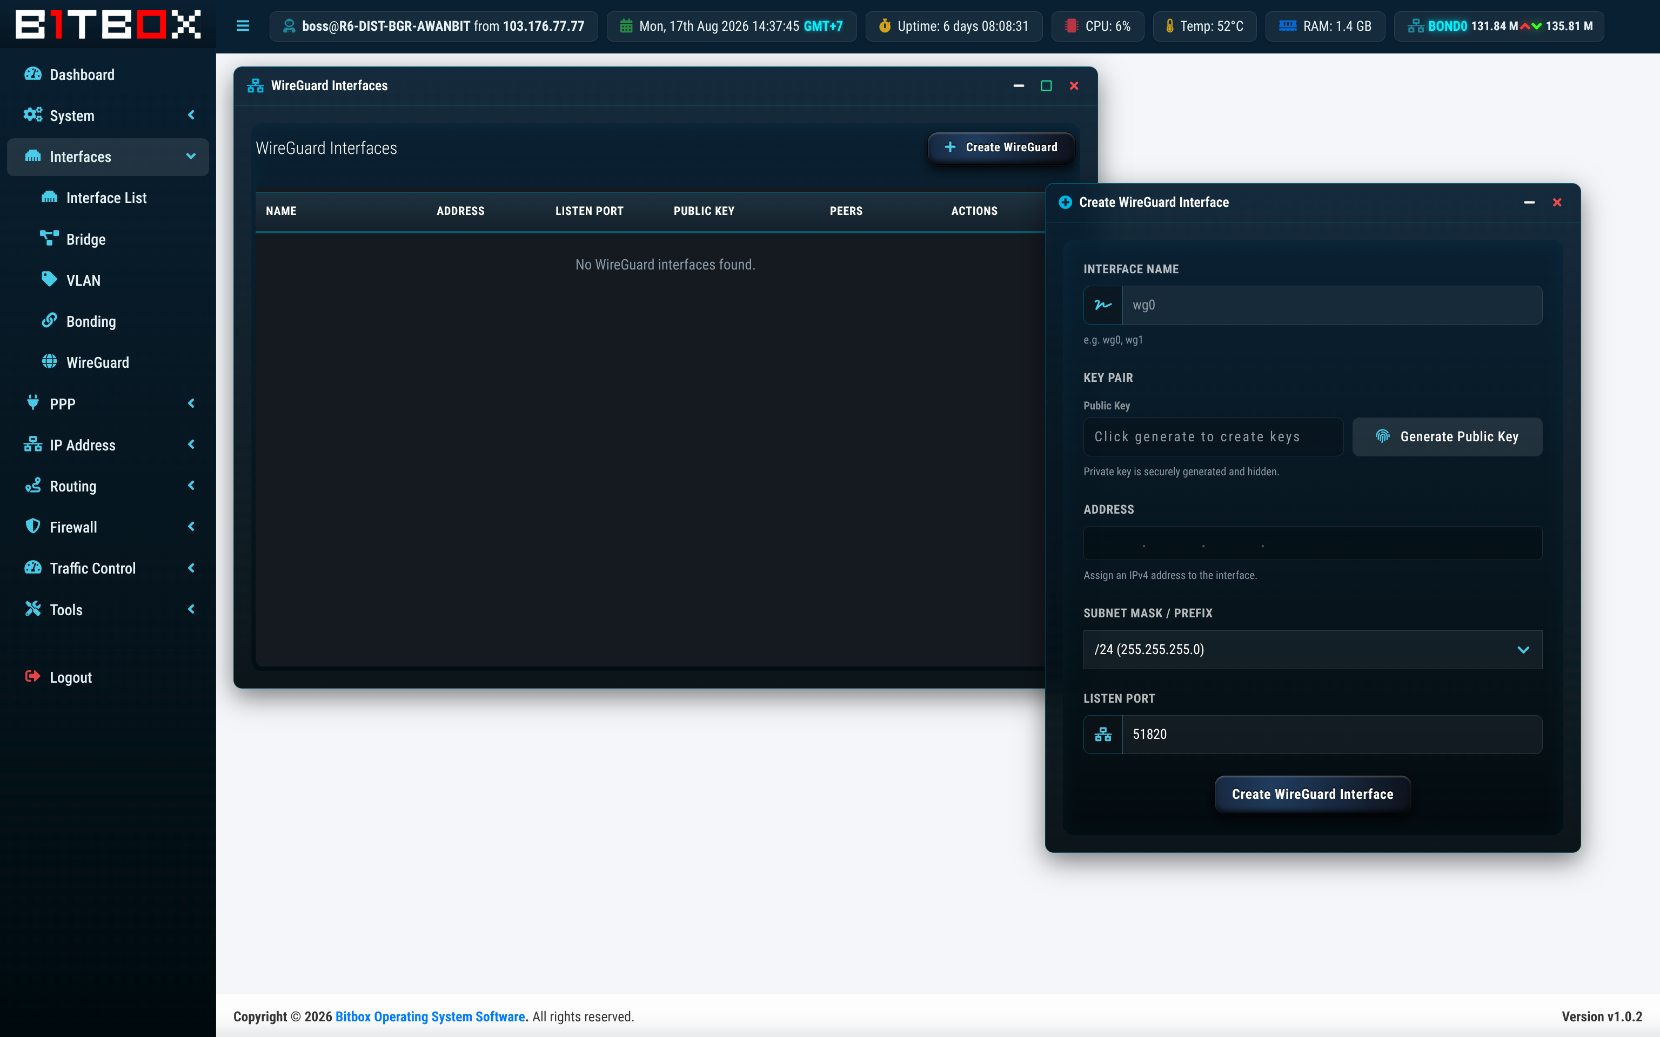Open Bitbox Operating System Software footer link
Viewport: 1660px width, 1037px height.
(x=430, y=1016)
